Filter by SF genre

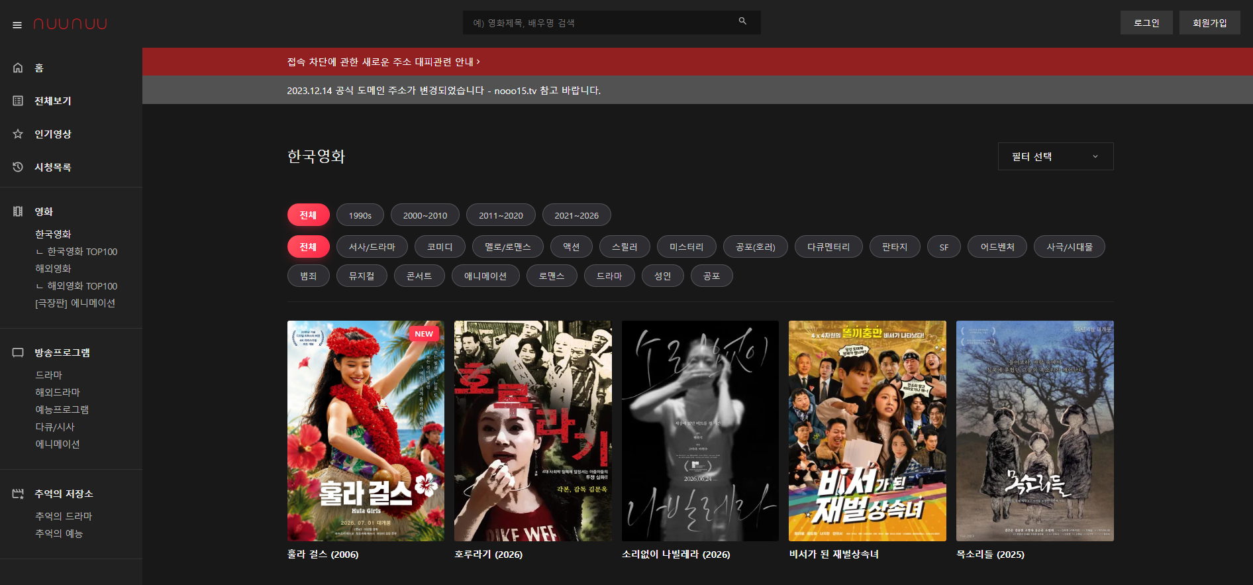[944, 246]
